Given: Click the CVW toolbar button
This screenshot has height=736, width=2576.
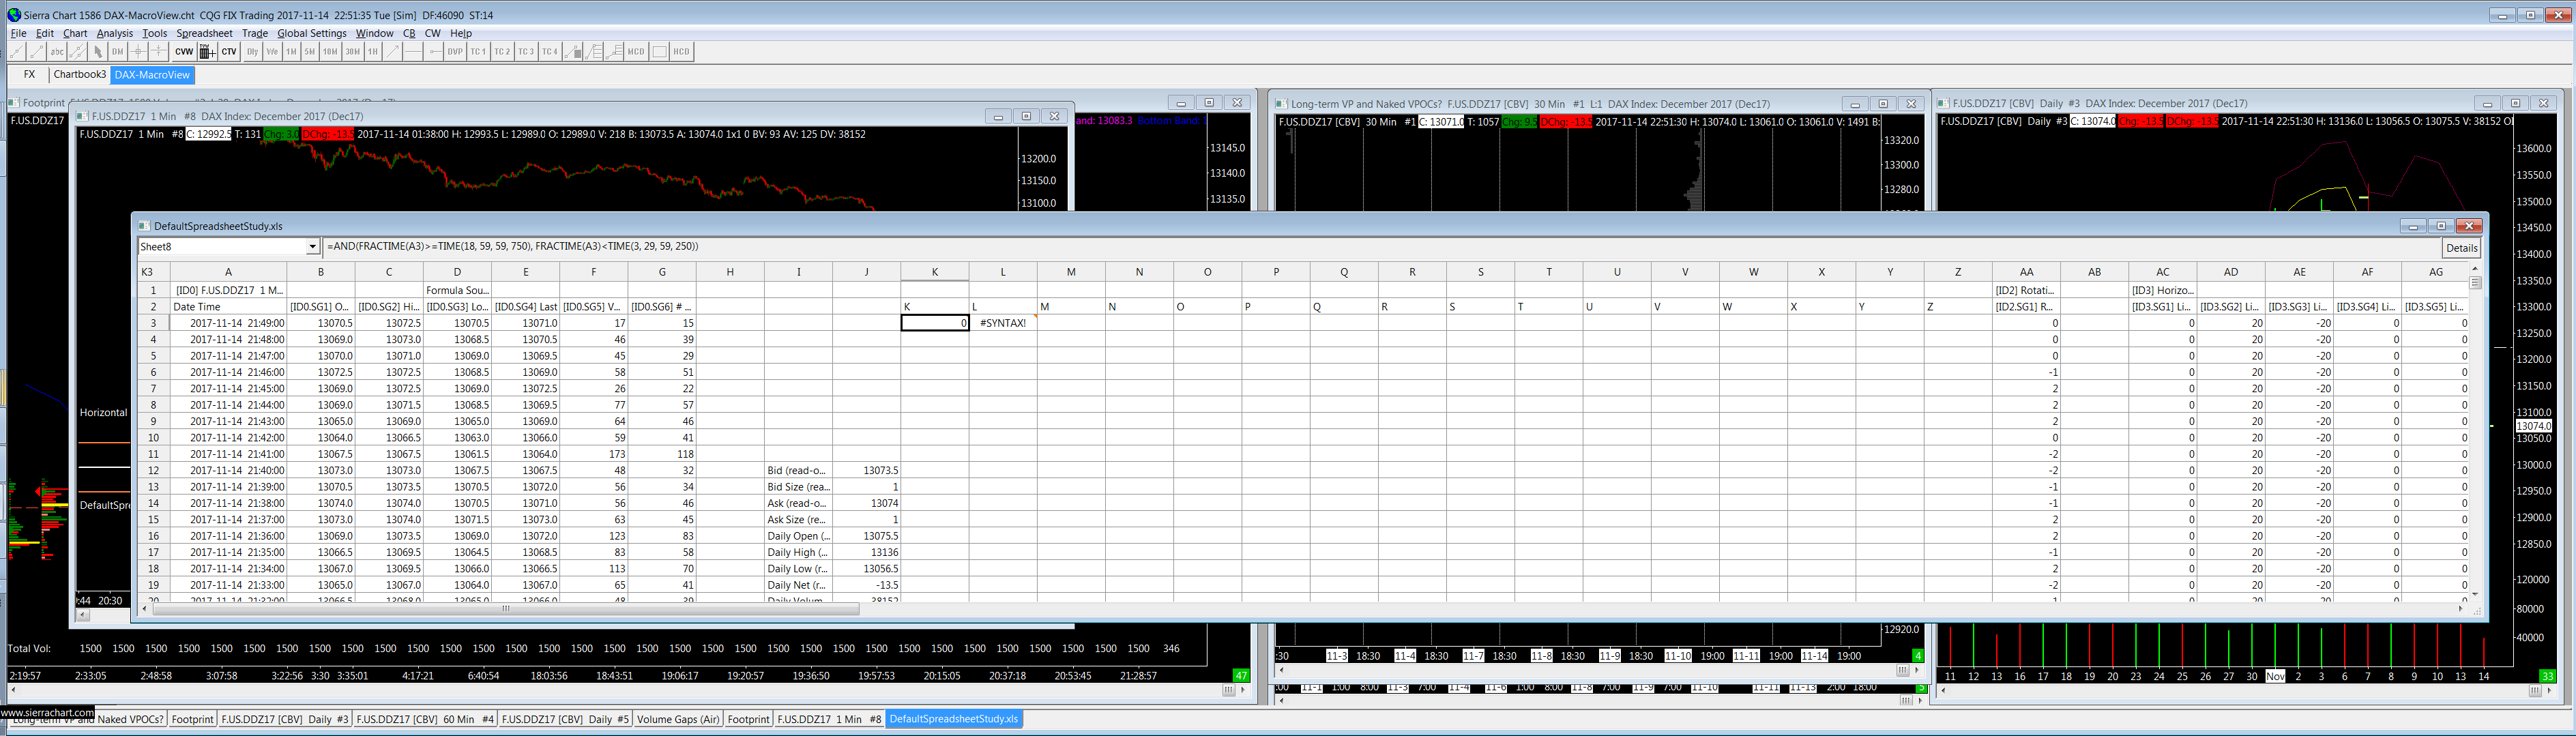Looking at the screenshot, I should [x=184, y=52].
